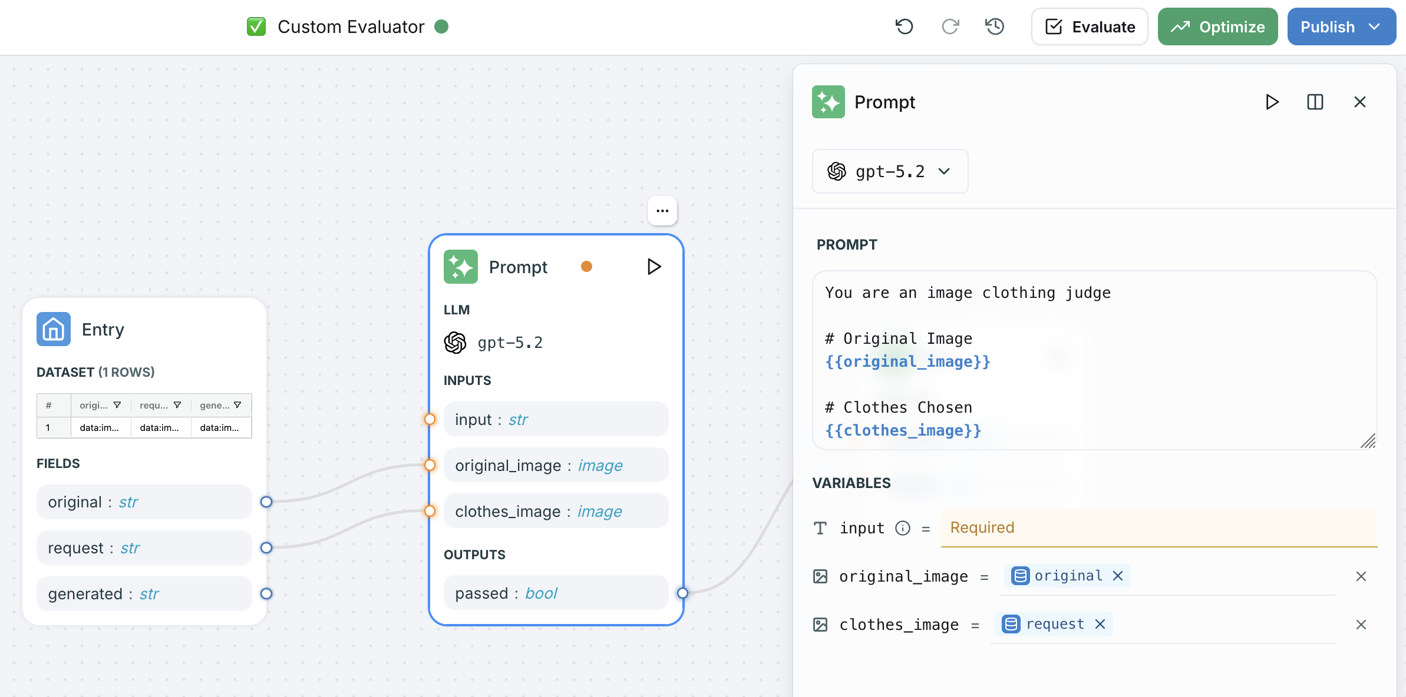Remove the original_image variable mapping

1362,576
